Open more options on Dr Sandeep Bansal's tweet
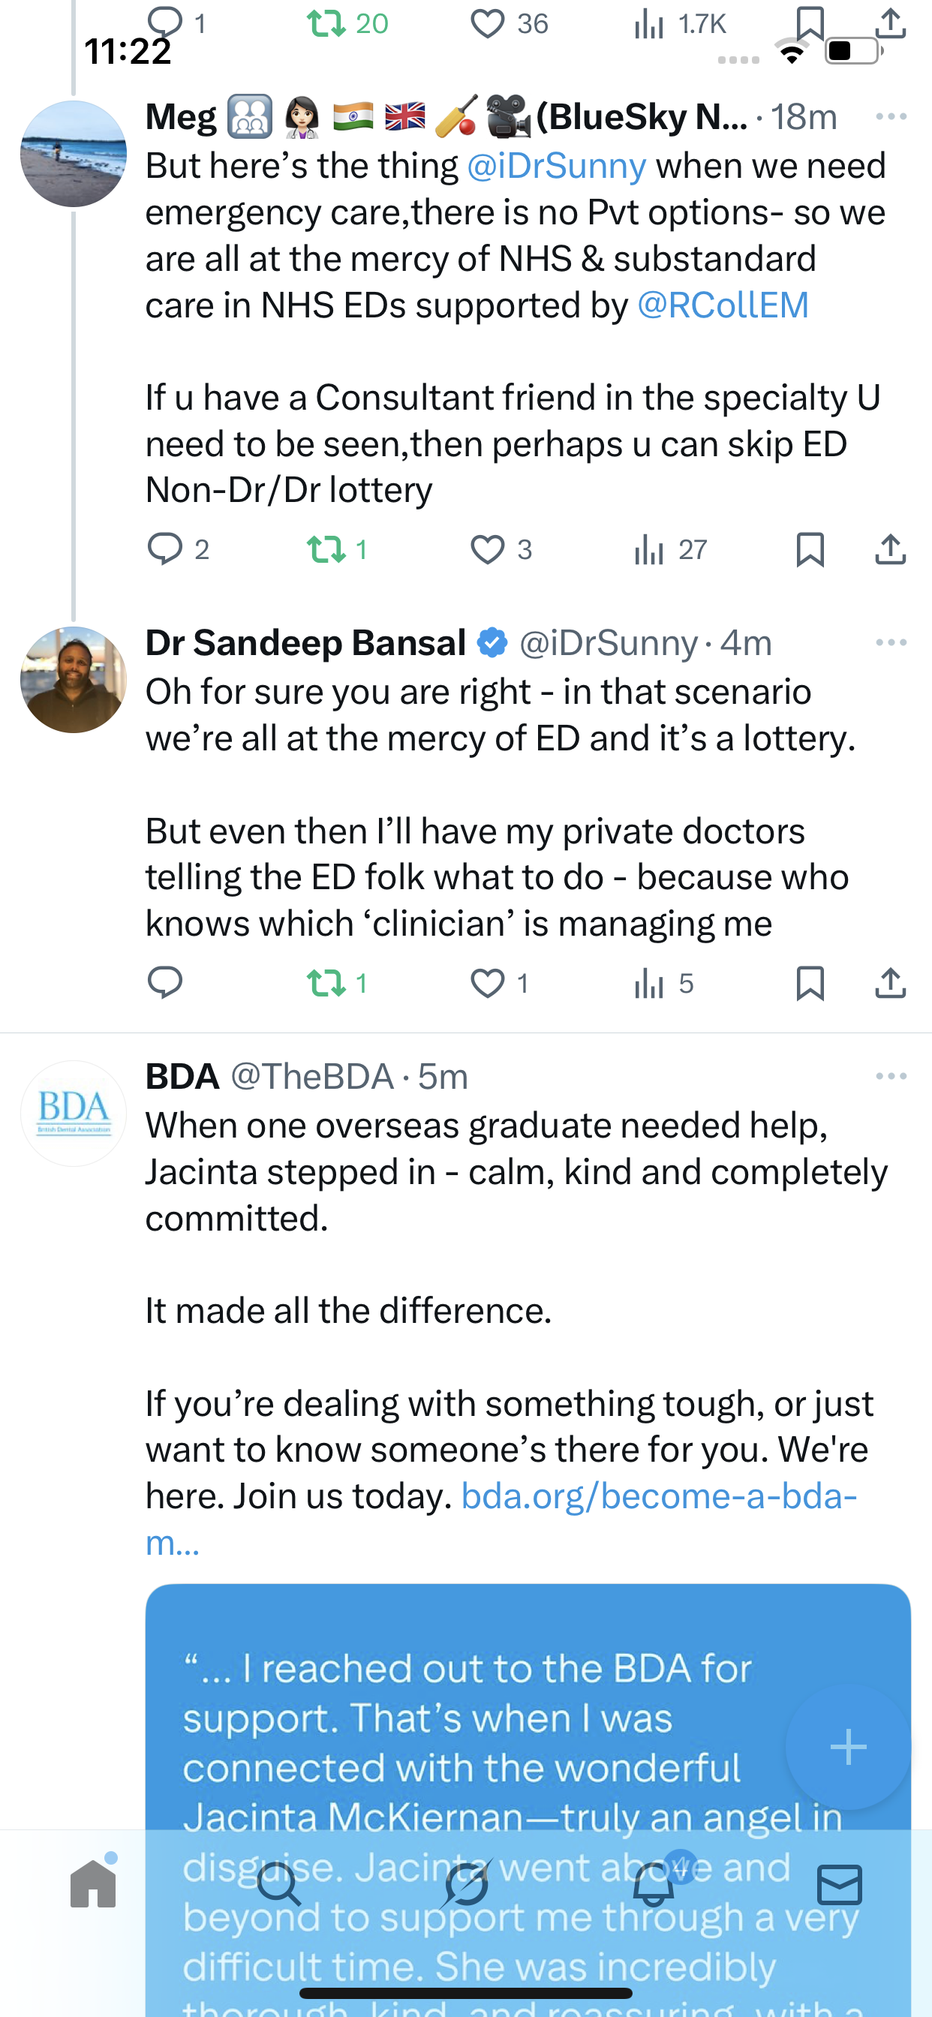This screenshot has height=2017, width=932. coord(891,643)
